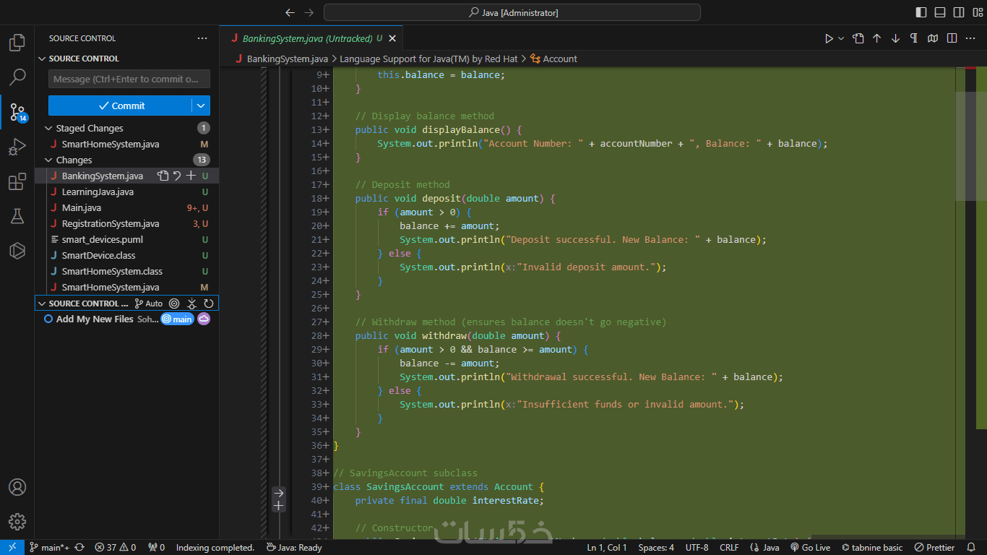987x555 pixels.
Task: Toggle the bottom panel layout
Action: pyautogui.click(x=940, y=12)
